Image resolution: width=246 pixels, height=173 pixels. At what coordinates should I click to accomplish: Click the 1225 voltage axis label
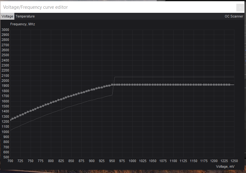pos(224,161)
